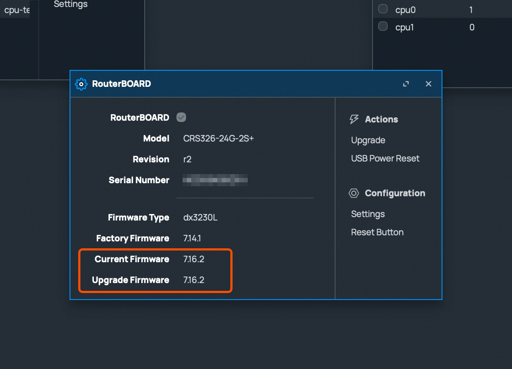The width and height of the screenshot is (512, 369).
Task: Expand the RouterBOARD window to fullscreen
Action: [x=406, y=84]
